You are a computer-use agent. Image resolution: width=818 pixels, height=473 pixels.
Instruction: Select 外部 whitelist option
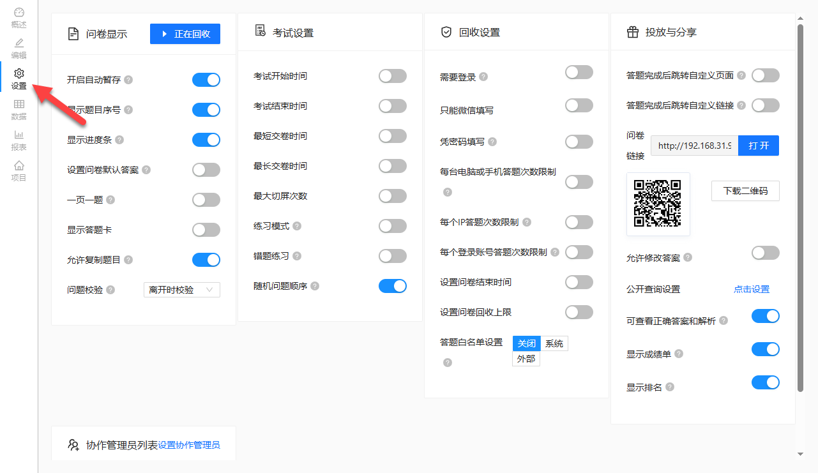coord(526,359)
